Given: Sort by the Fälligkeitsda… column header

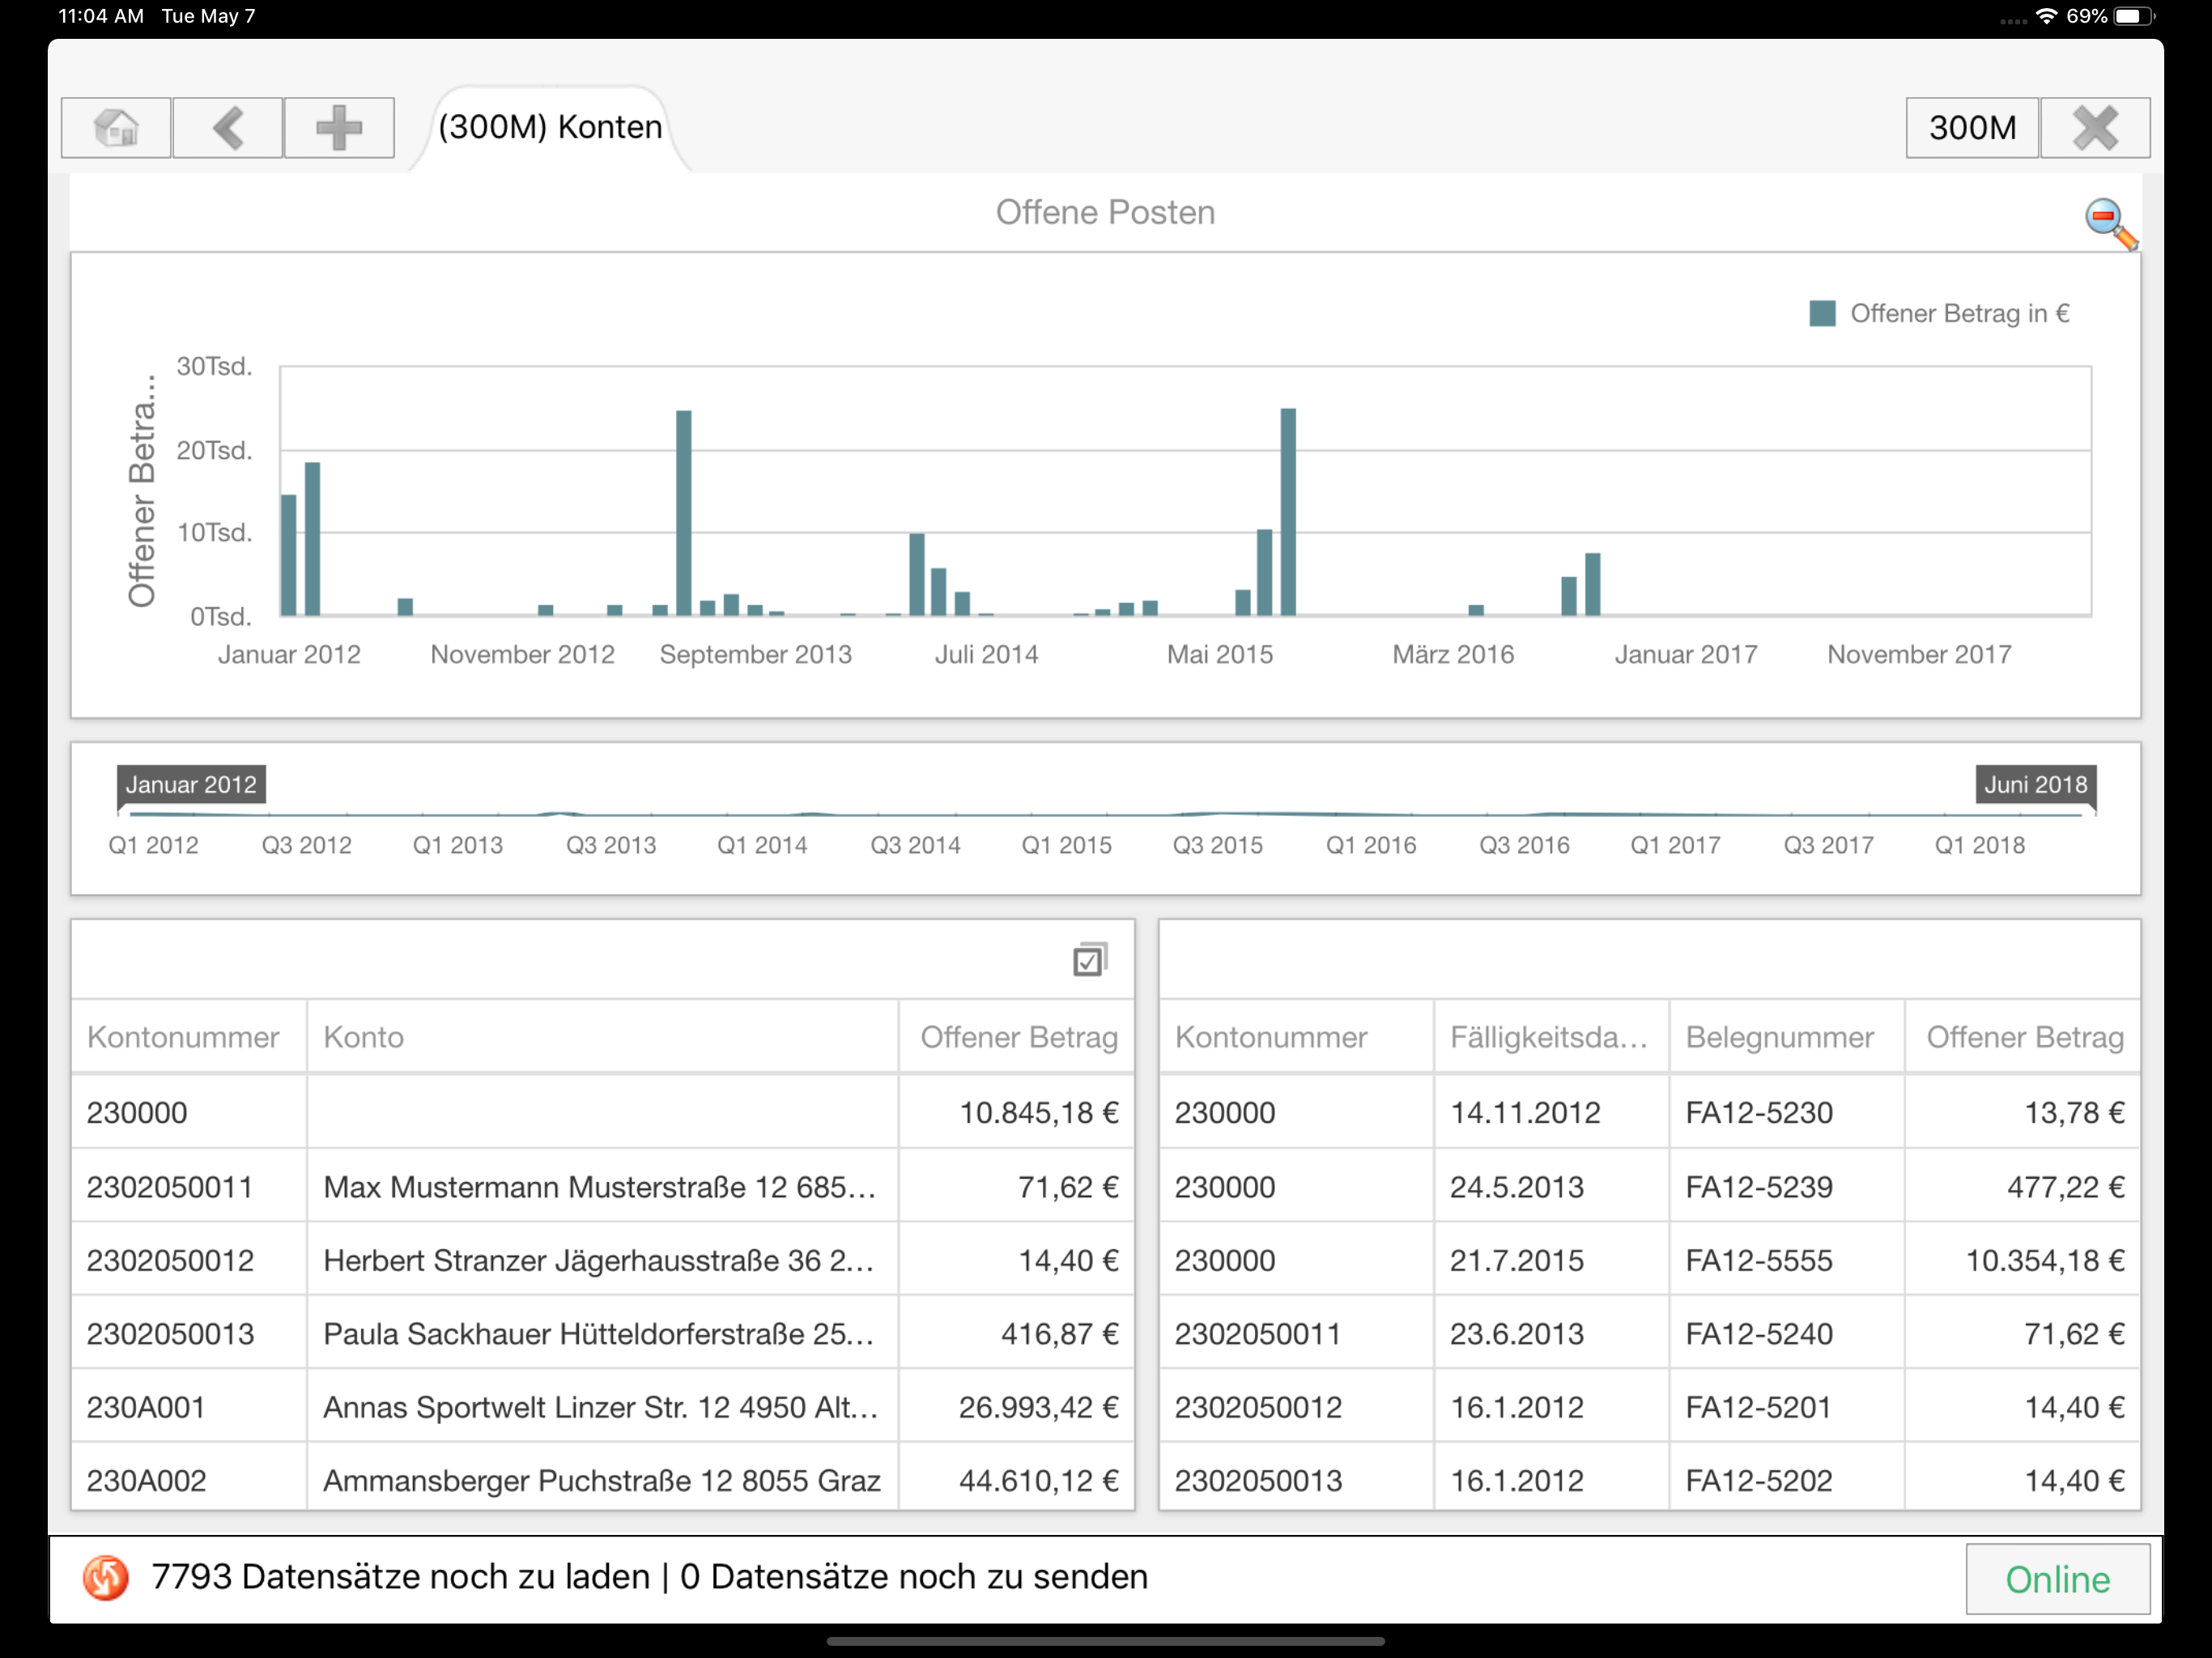Looking at the screenshot, I should click(x=1551, y=1037).
